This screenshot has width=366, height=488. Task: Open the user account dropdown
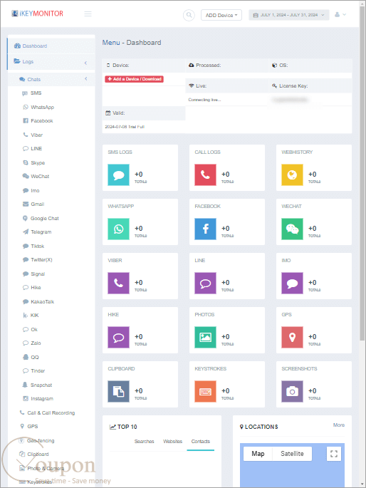pyautogui.click(x=340, y=15)
